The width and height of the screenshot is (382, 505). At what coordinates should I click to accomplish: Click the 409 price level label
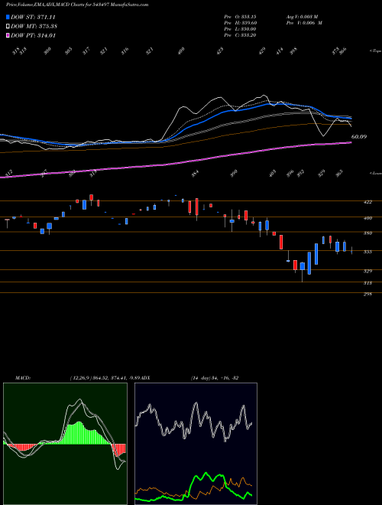[x=367, y=218]
